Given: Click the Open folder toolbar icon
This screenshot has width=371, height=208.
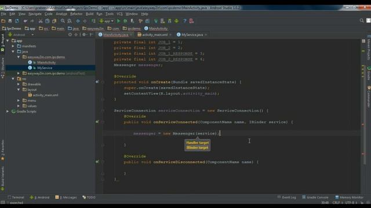Looking at the screenshot, I should click(3, 21).
